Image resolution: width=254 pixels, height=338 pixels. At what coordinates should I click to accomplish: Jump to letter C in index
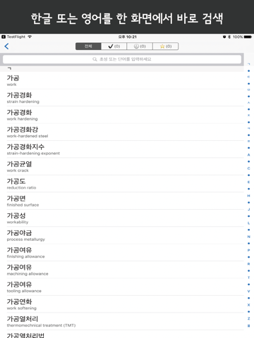click(x=248, y=168)
